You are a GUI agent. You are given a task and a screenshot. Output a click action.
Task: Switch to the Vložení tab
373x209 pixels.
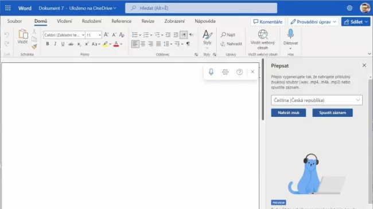coord(64,21)
